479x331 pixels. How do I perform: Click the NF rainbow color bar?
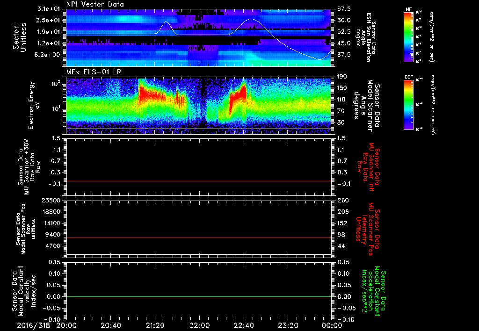[409, 36]
